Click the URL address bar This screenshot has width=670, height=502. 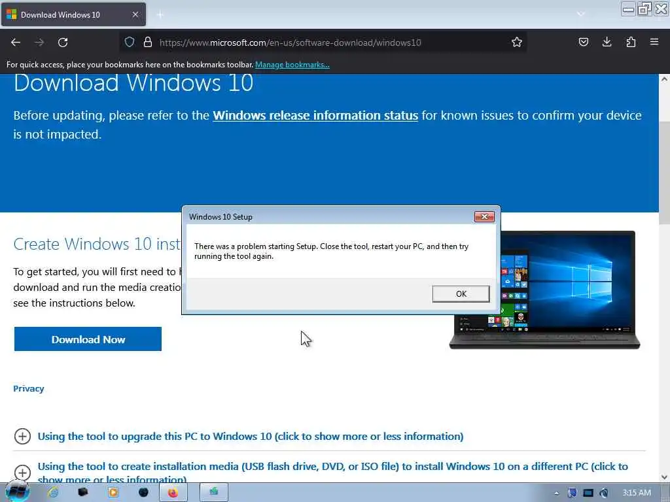click(x=325, y=42)
